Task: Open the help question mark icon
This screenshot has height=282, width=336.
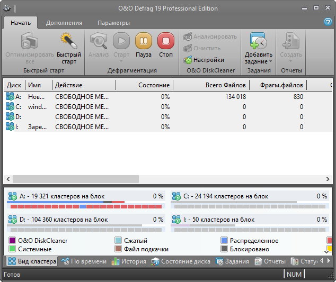Action: point(328,22)
